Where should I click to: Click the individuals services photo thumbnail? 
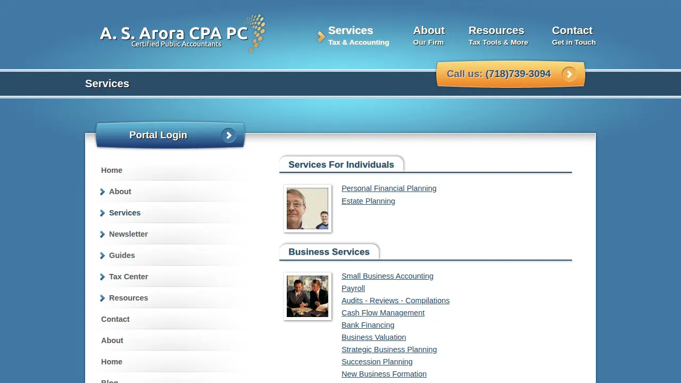[308, 209]
